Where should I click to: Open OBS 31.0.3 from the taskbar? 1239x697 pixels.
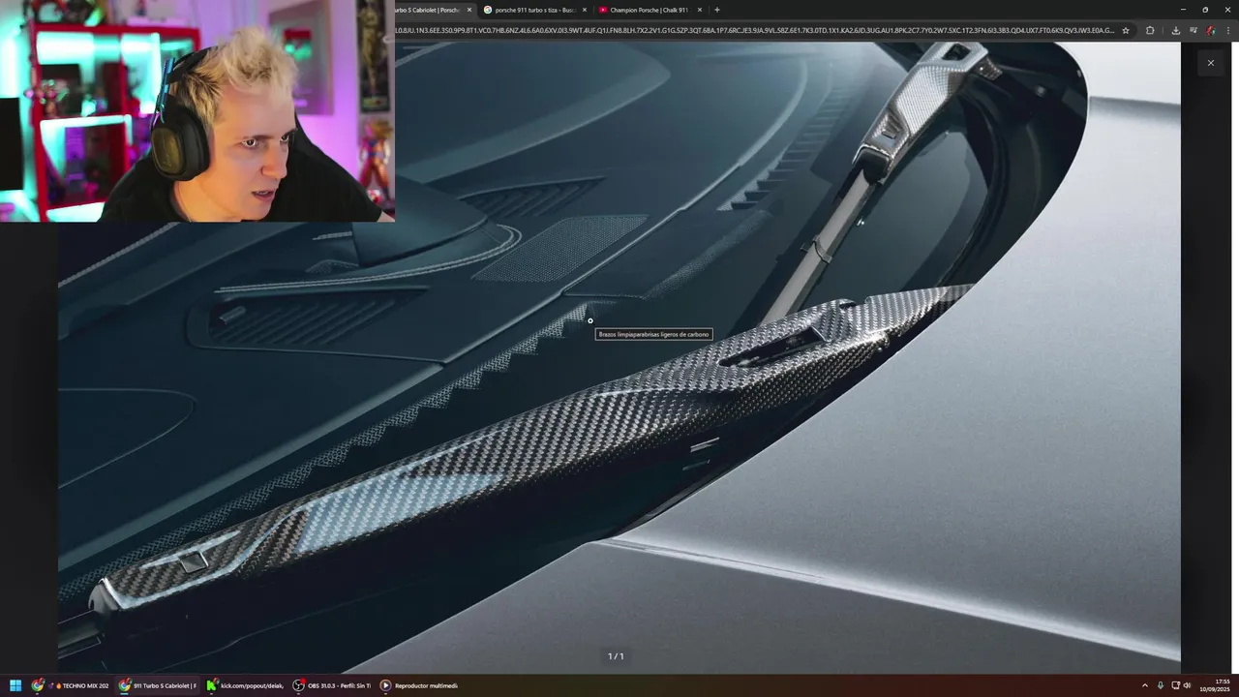(332, 685)
